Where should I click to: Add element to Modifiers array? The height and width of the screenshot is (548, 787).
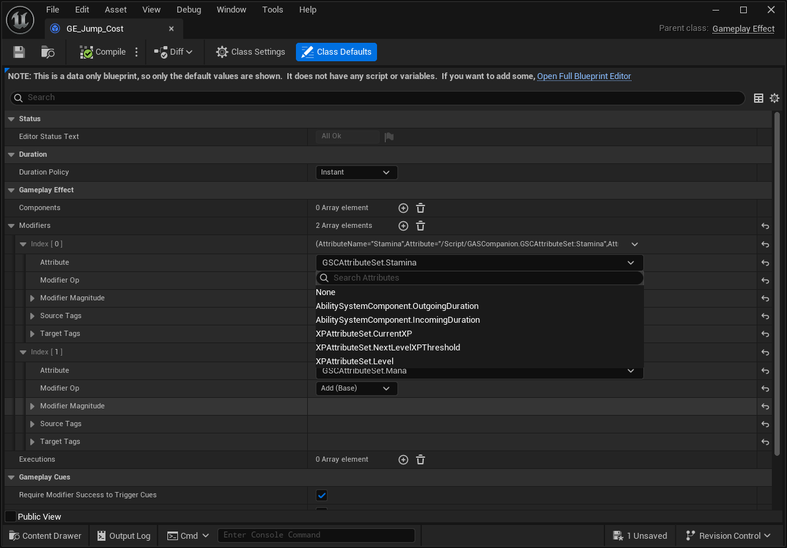[403, 226]
